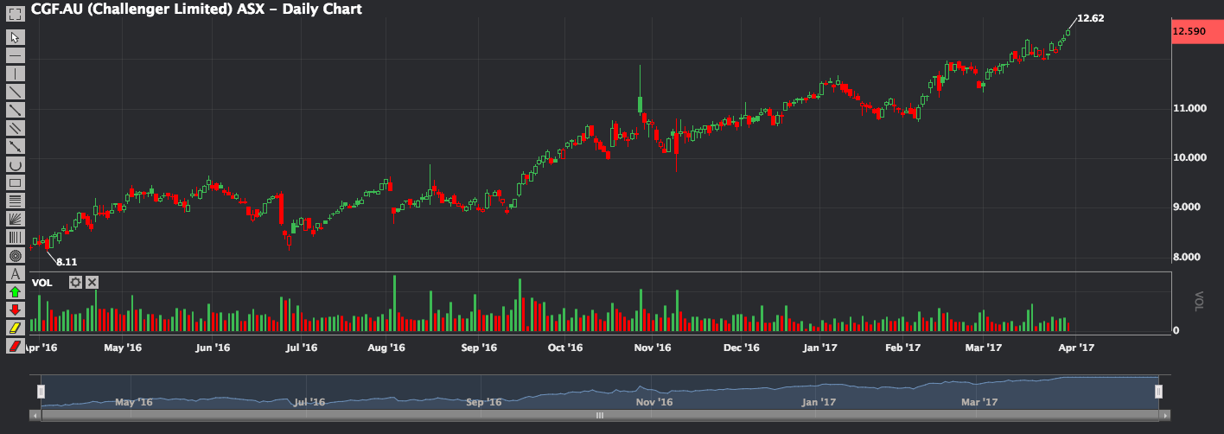Viewport: 1224px width, 434px height.
Task: Click the Nov '16 x-axis label
Action: (x=653, y=348)
